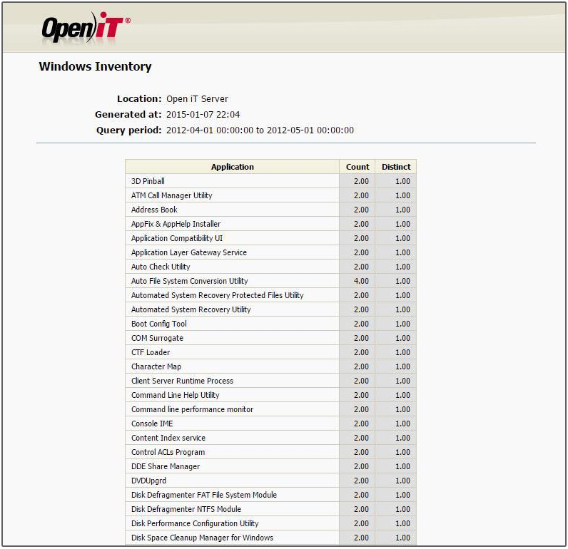Select the Windows Inventory title
The width and height of the screenshot is (568, 549).
pyautogui.click(x=96, y=66)
